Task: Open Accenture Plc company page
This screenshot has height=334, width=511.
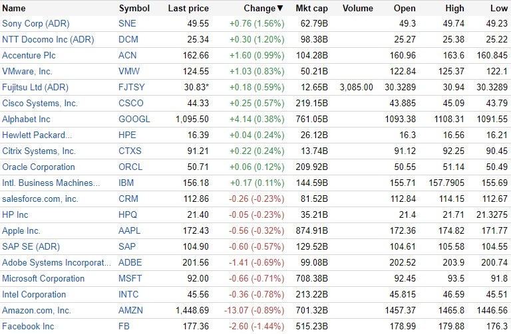Action: coord(33,55)
